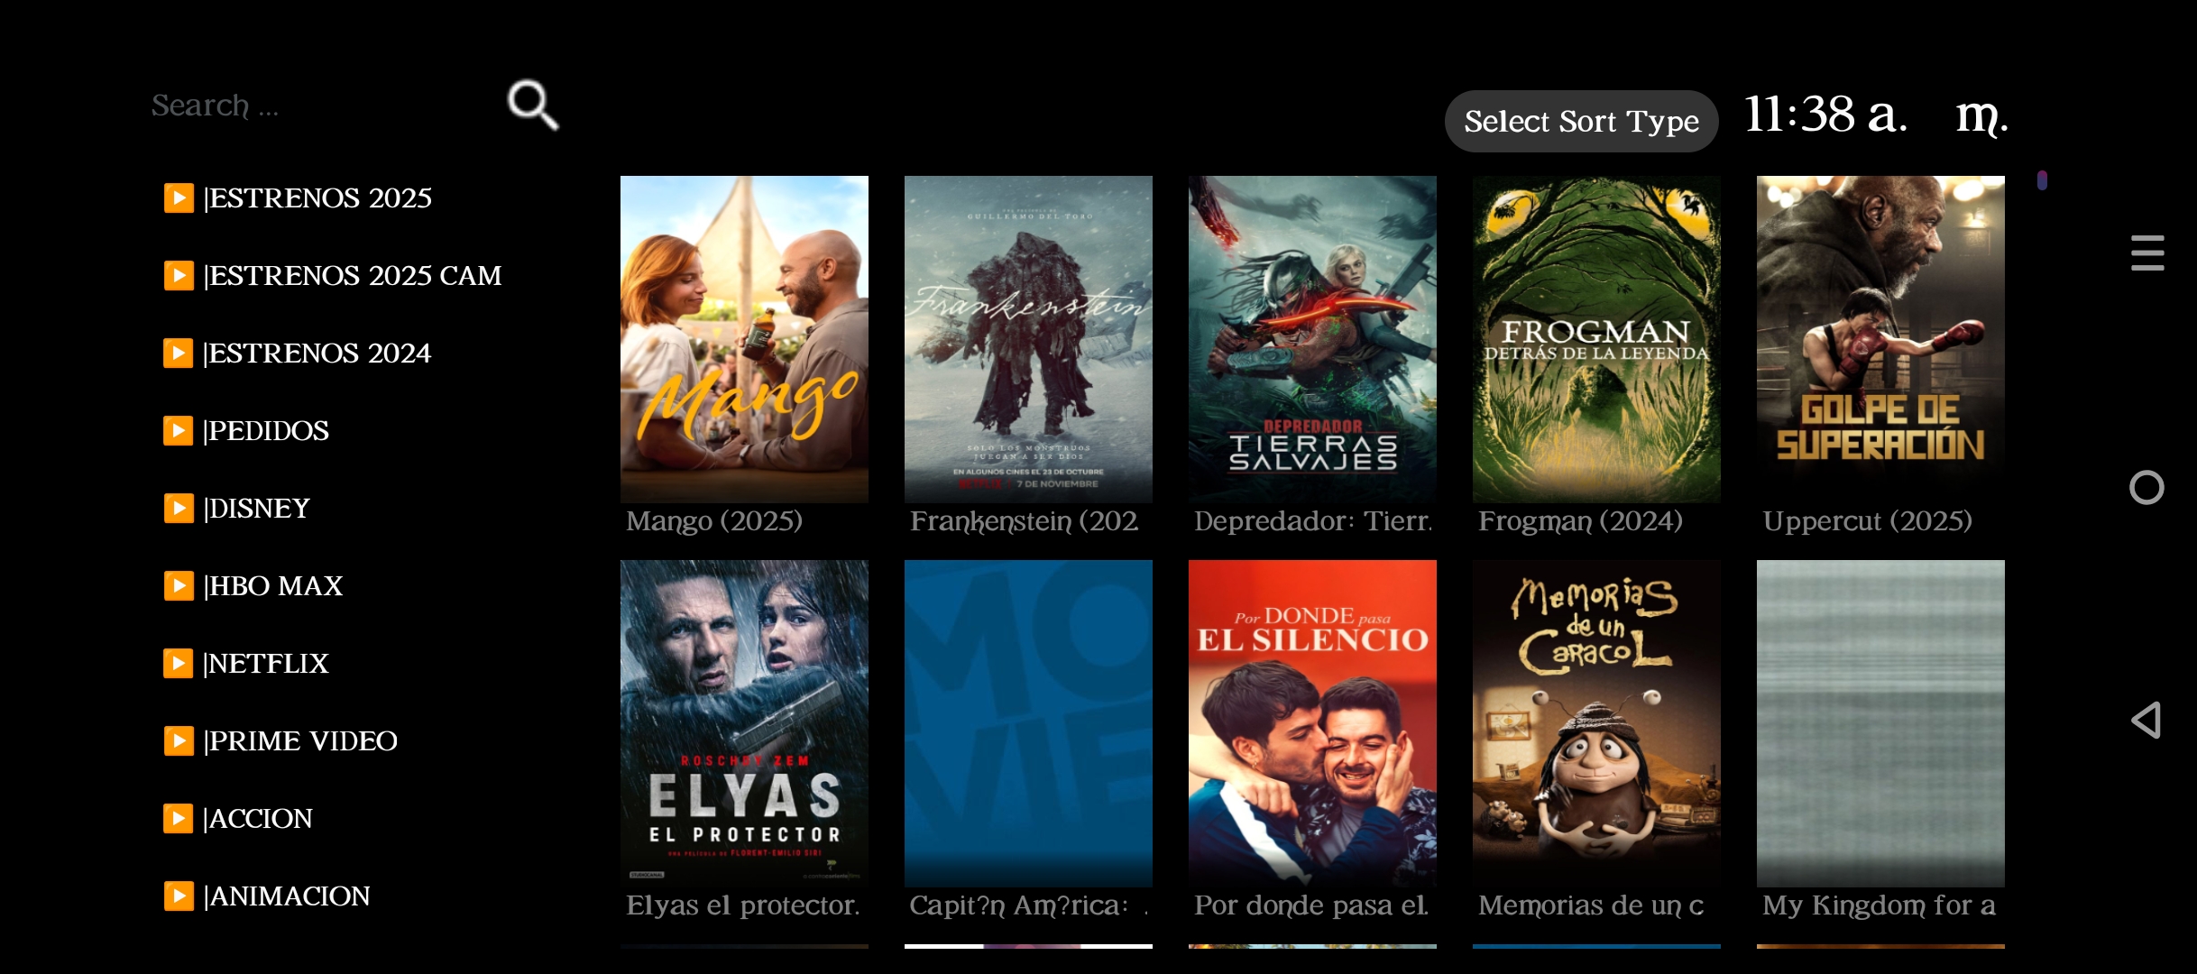
Task: Click the Search text field
Action: coord(316,106)
